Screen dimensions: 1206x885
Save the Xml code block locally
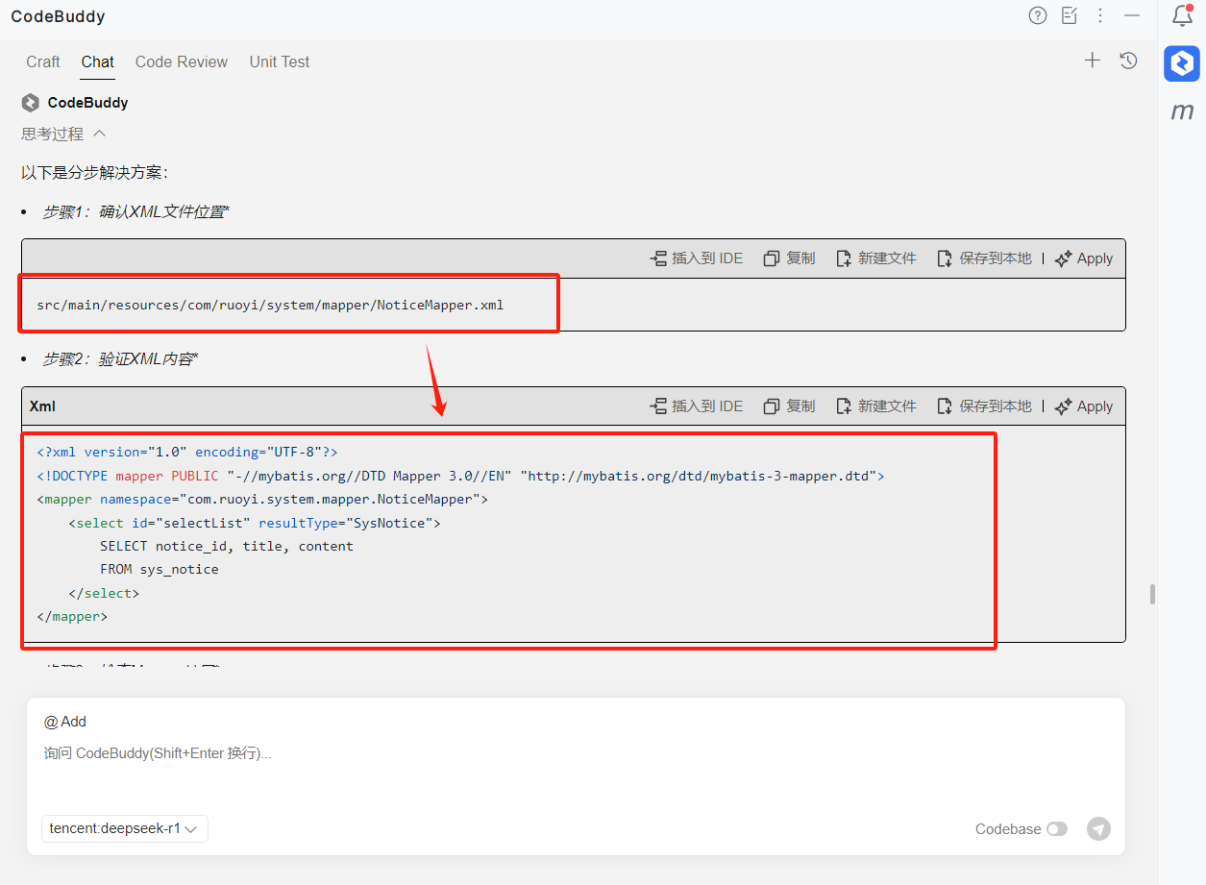[x=985, y=406]
